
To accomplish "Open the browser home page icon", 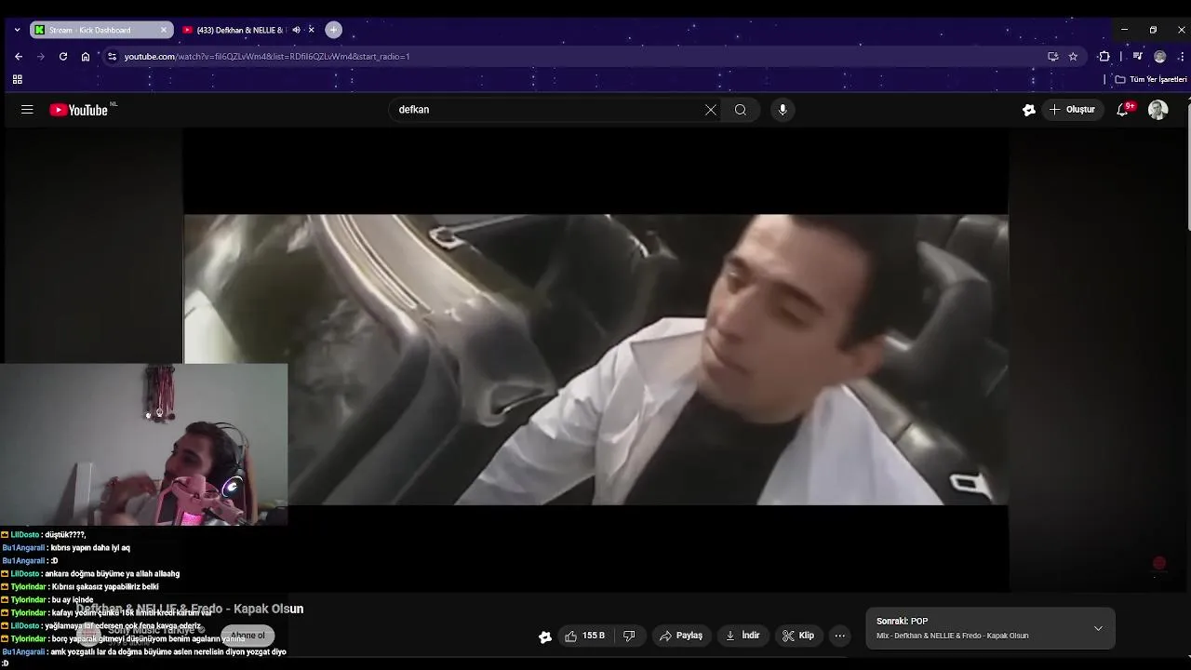I will (86, 57).
